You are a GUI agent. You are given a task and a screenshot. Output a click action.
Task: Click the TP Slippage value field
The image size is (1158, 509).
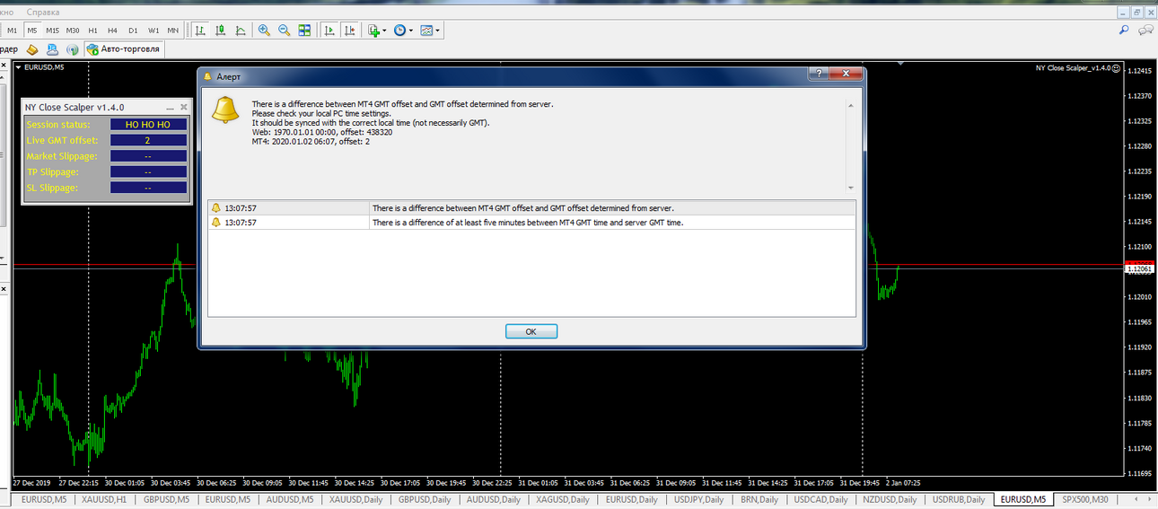pos(148,171)
